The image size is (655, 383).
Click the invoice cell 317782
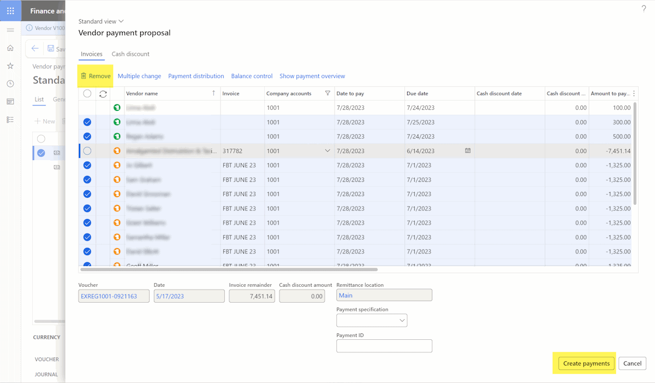(x=242, y=151)
